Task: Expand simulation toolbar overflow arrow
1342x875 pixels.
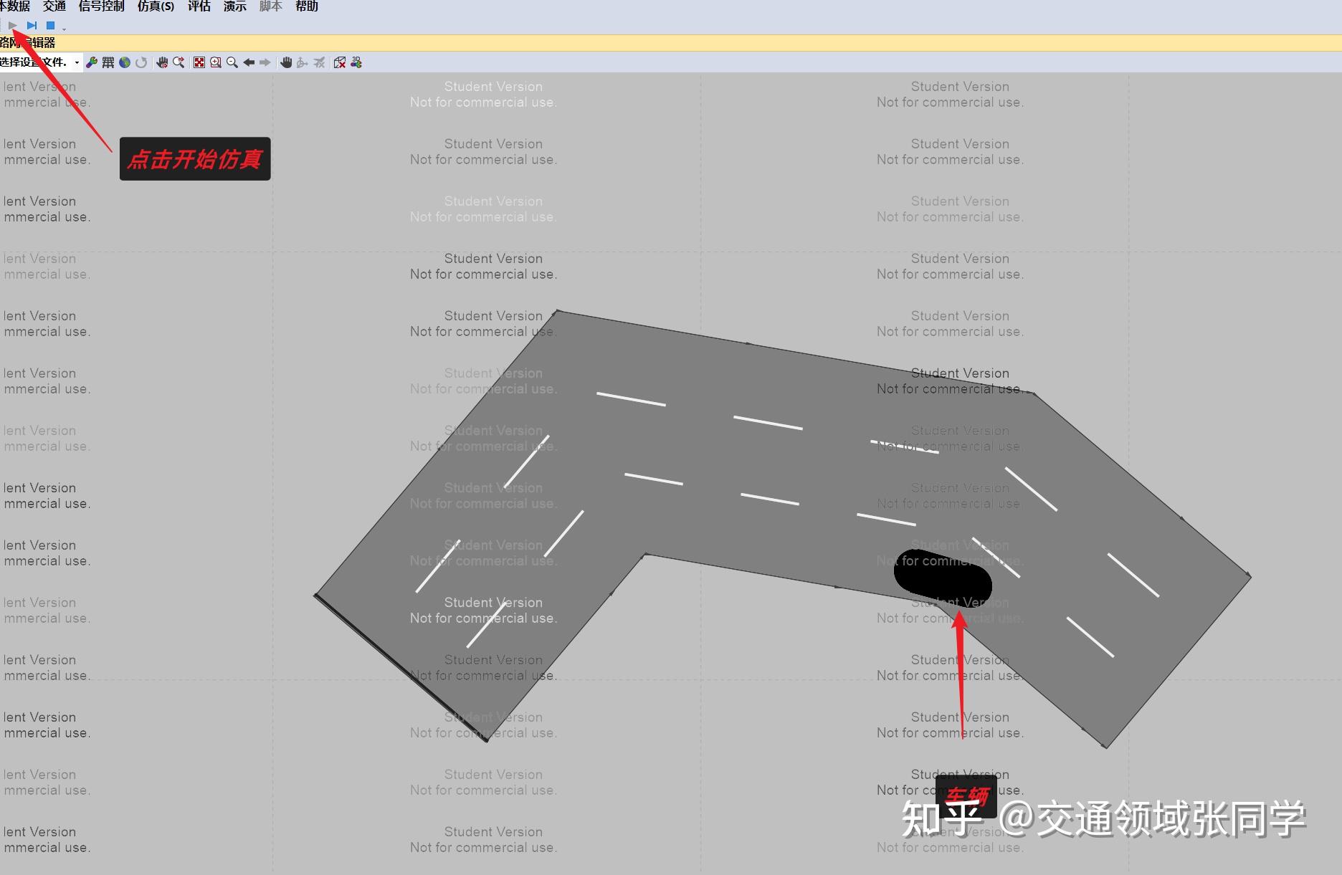Action: (x=64, y=29)
